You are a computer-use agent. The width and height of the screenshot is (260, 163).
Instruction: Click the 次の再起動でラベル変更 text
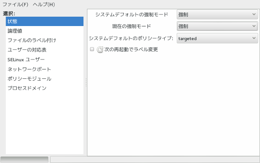[131, 50]
